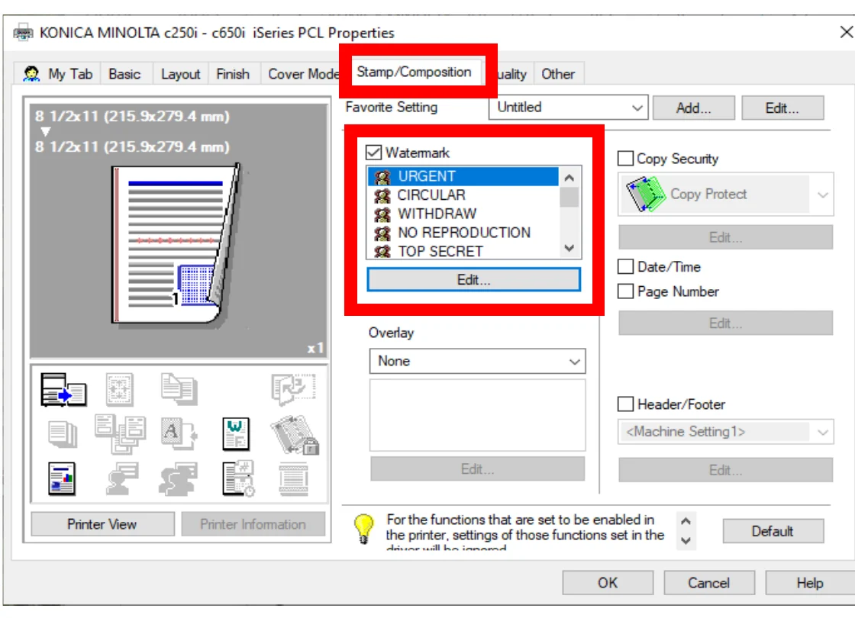The width and height of the screenshot is (855, 618).
Task: Click the stamp icon beside NO REPRODUCTION
Action: (x=382, y=233)
